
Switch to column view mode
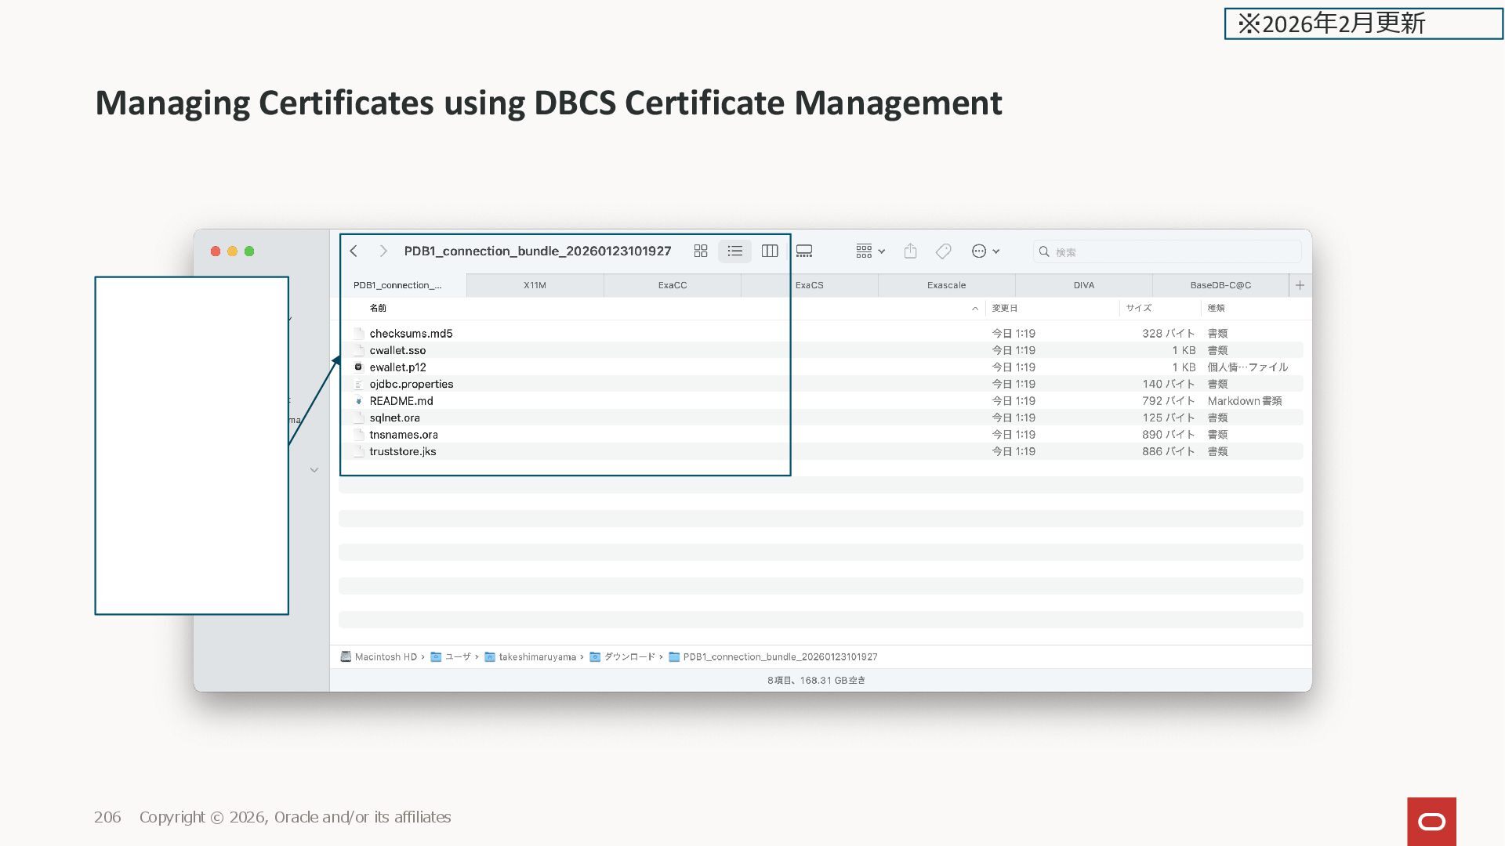click(x=770, y=251)
